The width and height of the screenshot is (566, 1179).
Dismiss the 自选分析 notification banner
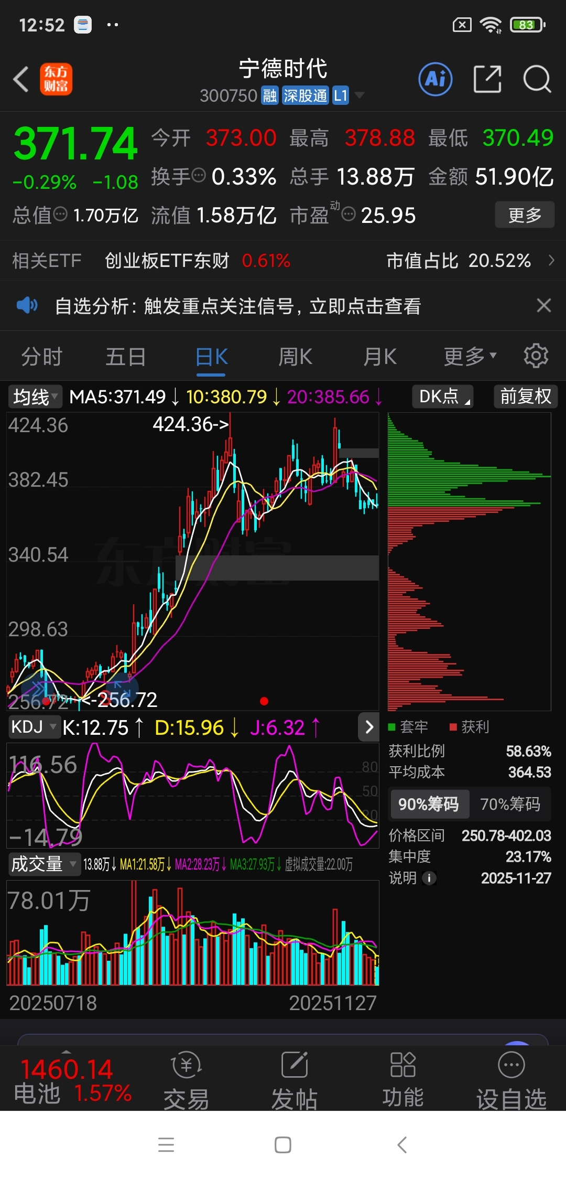click(544, 305)
